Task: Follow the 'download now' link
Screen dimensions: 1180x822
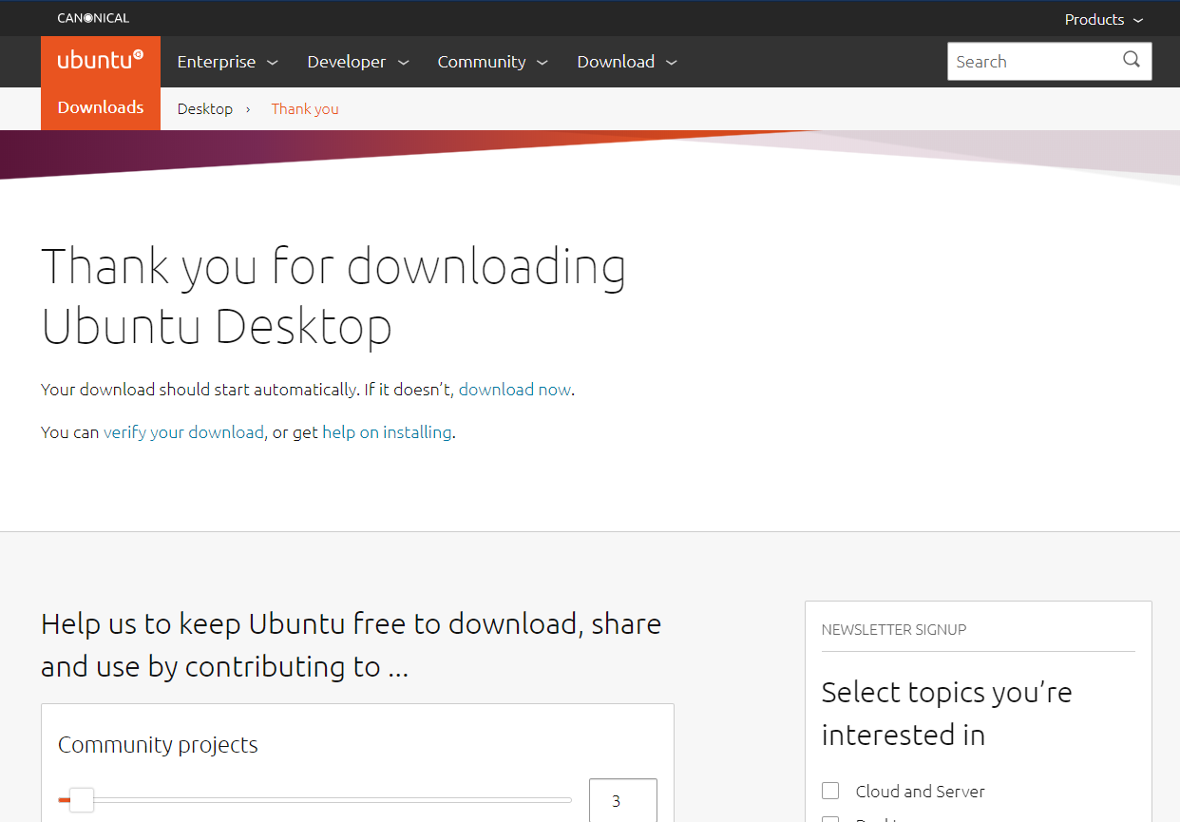Action: 515,390
